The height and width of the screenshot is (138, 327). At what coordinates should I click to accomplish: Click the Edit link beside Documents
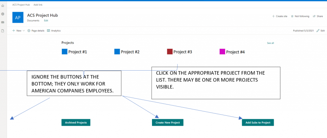[x=46, y=21]
